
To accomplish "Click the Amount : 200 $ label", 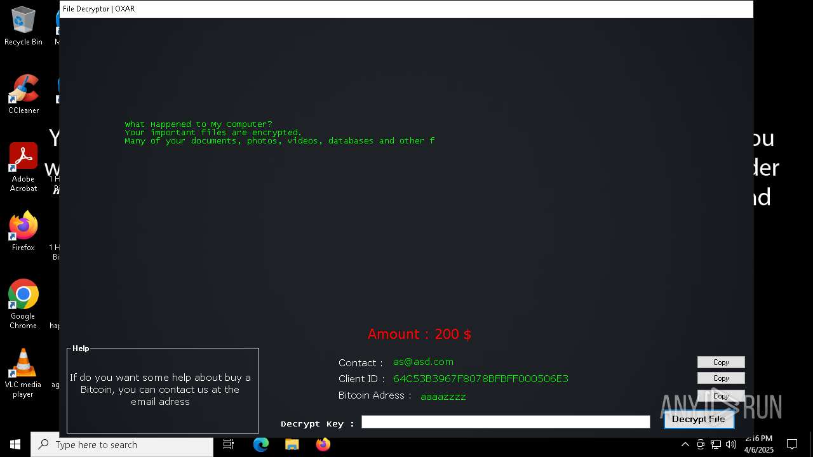I will point(419,334).
